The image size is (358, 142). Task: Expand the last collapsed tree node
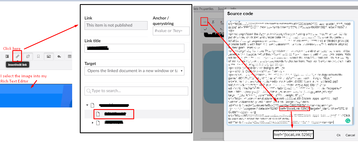(93, 123)
